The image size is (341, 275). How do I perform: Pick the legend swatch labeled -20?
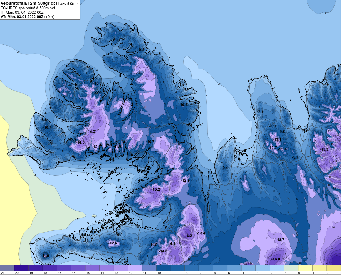[21, 268]
